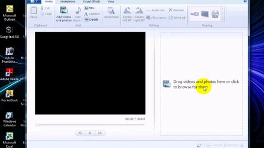Click the zoom out minus button
This screenshot has height=148, width=264.
(208, 145)
